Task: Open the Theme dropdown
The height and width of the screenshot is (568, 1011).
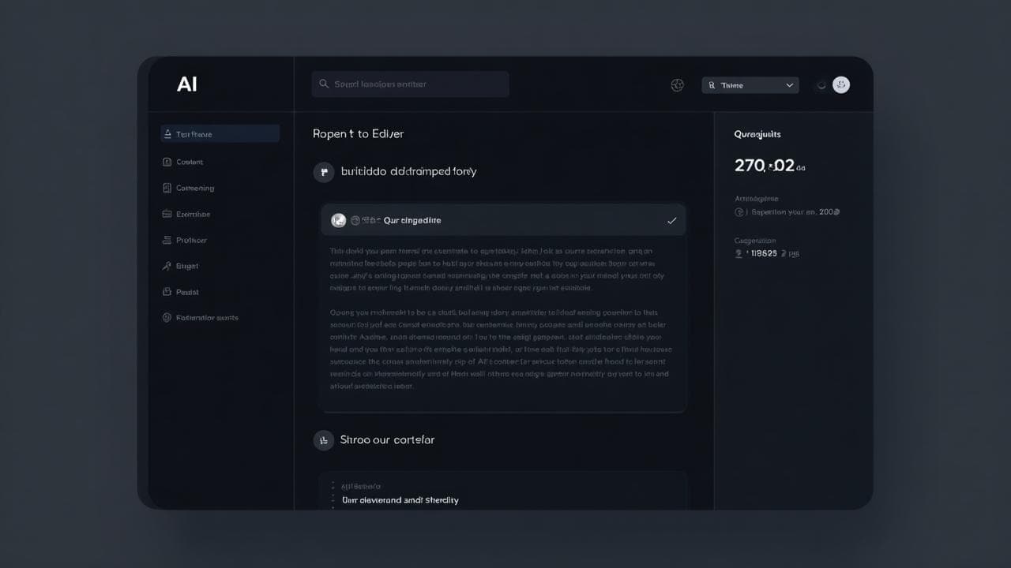Action: point(750,84)
